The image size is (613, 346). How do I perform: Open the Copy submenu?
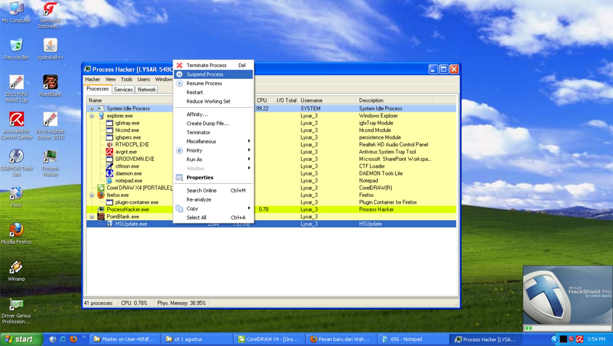pos(213,208)
